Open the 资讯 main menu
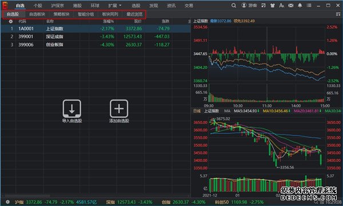The width and height of the screenshot is (343, 206). pyautogui.click(x=171, y=6)
